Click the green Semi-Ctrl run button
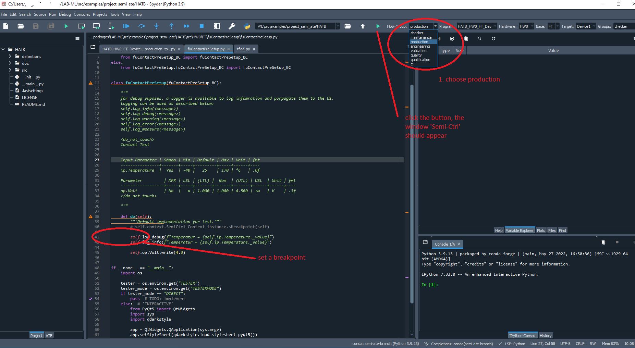635x348 pixels. pos(378,26)
